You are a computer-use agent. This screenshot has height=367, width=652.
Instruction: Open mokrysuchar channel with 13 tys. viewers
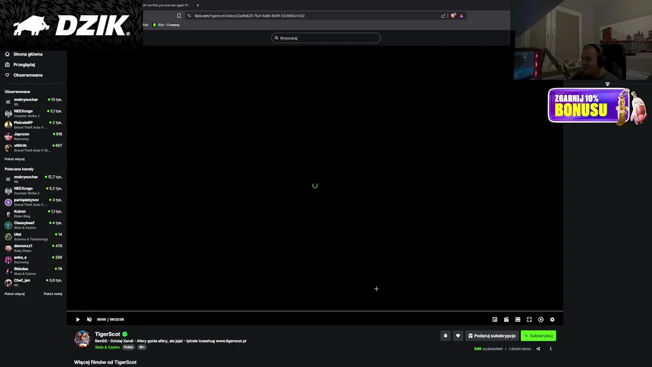pyautogui.click(x=33, y=102)
